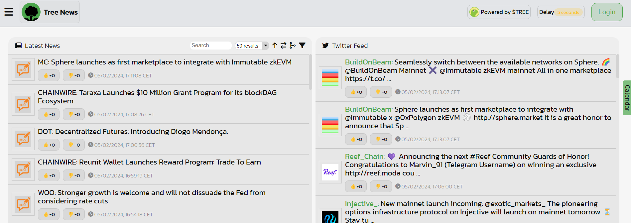Upvote BuildOnBeam Sphere launches tweet
The width and height of the screenshot is (631, 223).
point(356,139)
